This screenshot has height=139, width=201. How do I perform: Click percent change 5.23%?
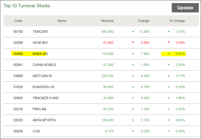point(180,87)
